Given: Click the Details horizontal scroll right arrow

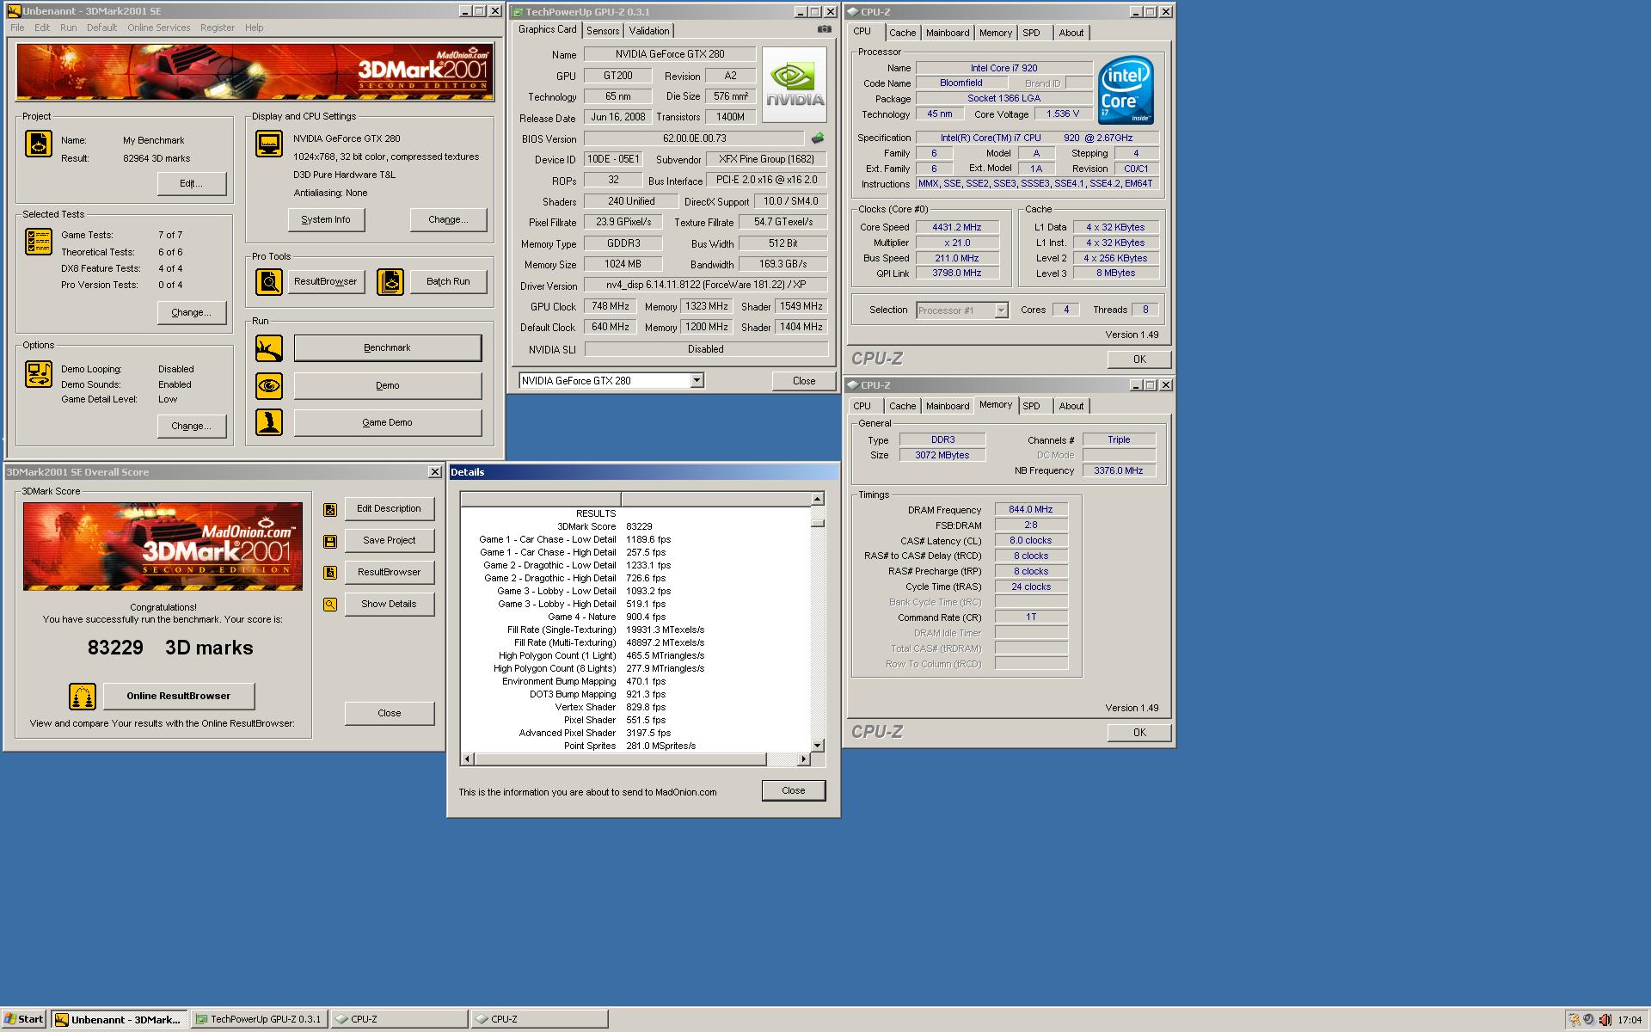Looking at the screenshot, I should pyautogui.click(x=804, y=759).
